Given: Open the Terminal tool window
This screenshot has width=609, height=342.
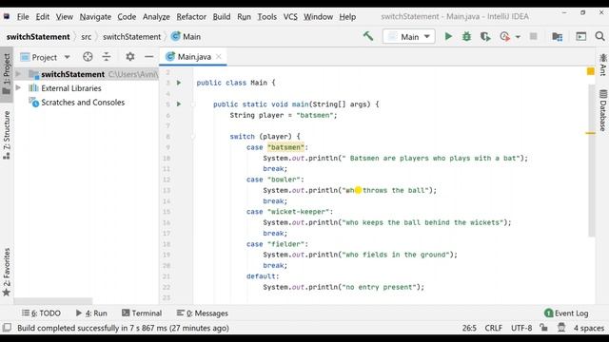Looking at the screenshot, I should click(142, 313).
